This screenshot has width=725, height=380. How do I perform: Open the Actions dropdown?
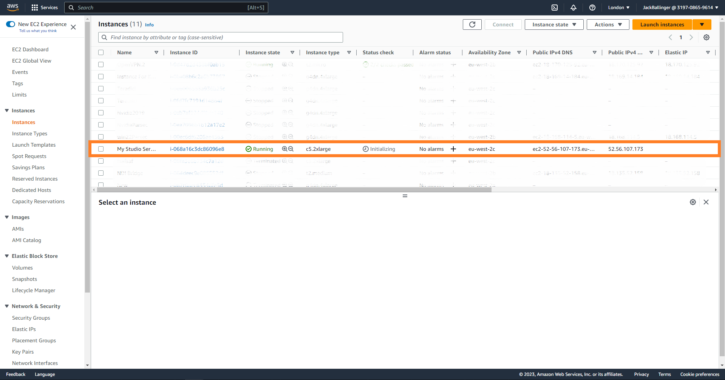coord(608,25)
